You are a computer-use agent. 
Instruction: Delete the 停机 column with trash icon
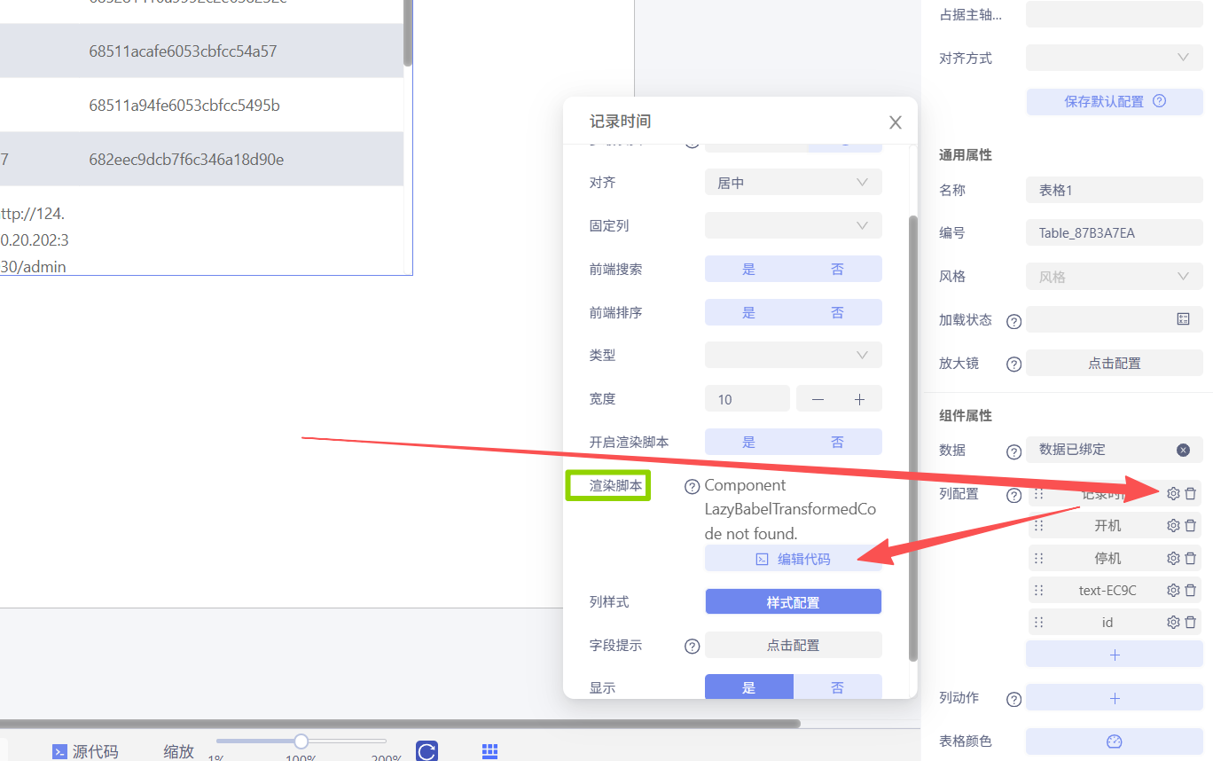pos(1191,558)
